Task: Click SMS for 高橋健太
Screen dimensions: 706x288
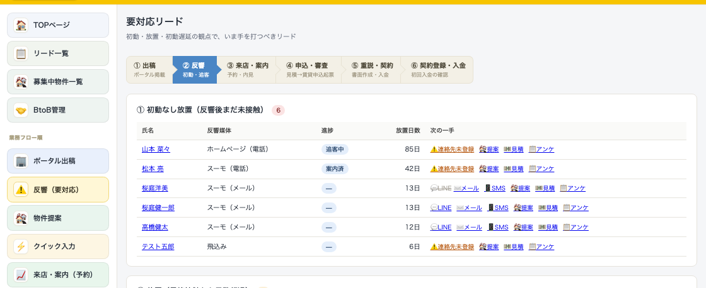Action: (x=497, y=228)
